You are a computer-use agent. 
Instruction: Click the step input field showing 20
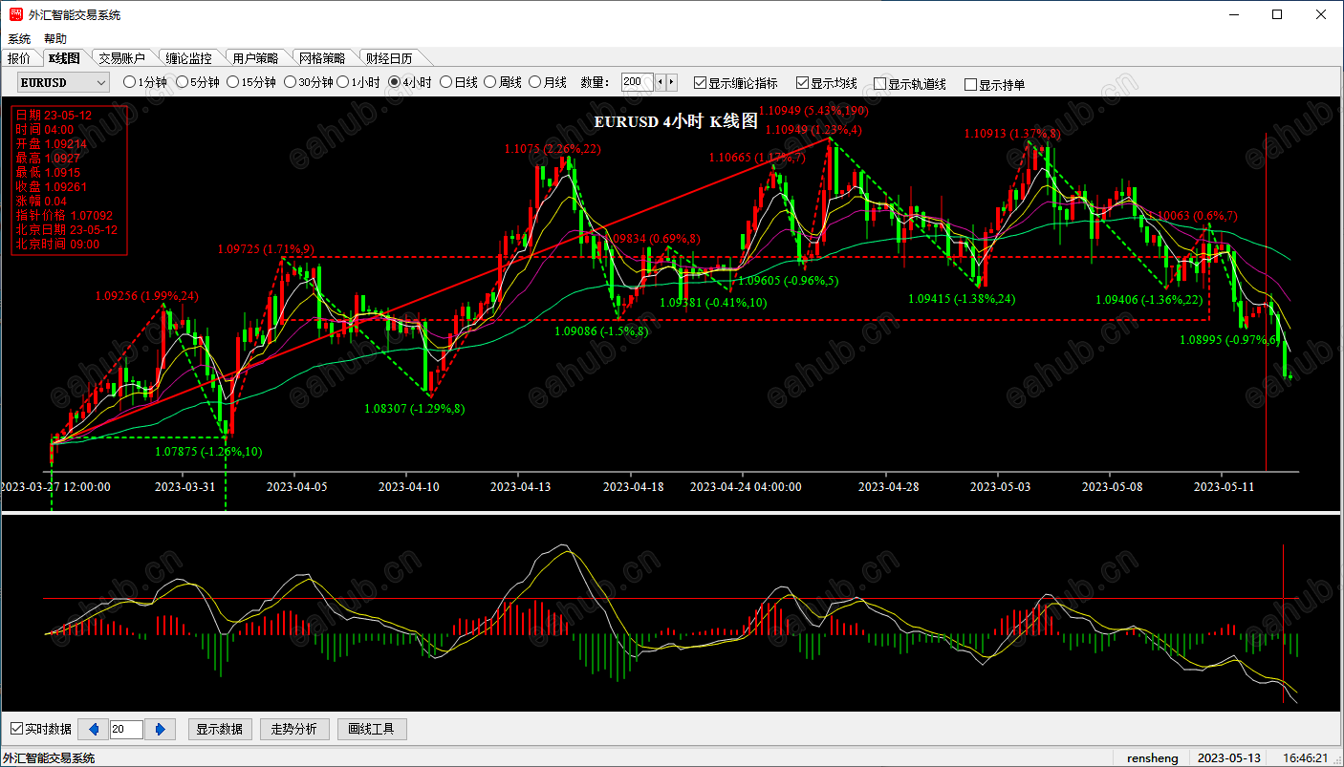(126, 730)
